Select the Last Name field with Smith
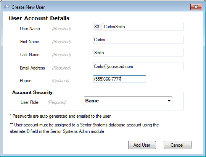The image size is (206, 157). click(138, 53)
